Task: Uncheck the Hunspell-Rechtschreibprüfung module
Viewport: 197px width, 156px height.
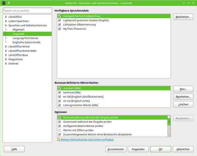Action: pyautogui.click(x=60, y=16)
